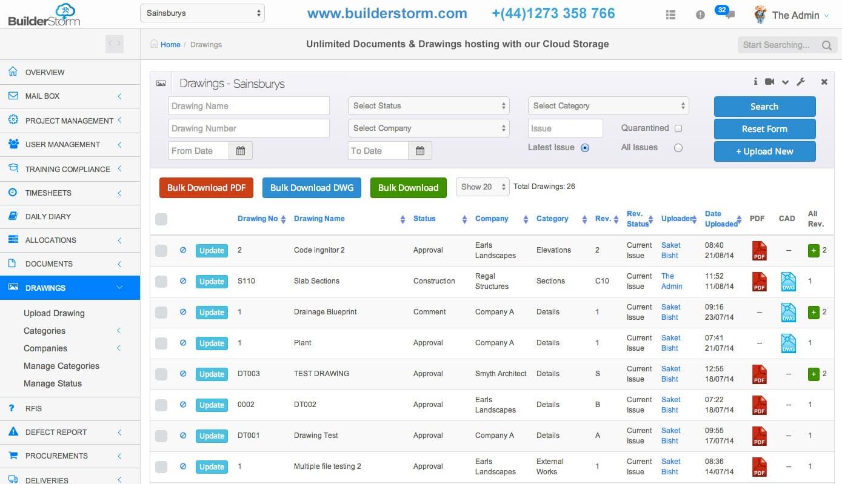
Task: Click the Drawing Name input field
Action: [249, 106]
